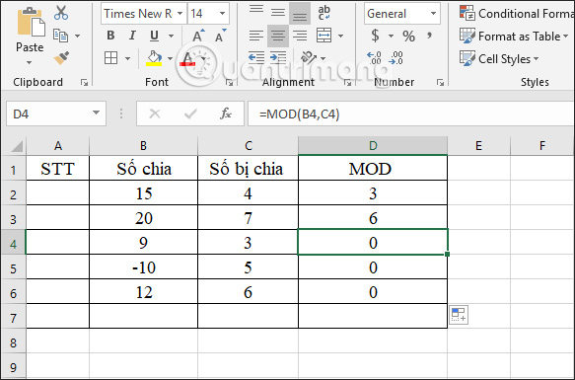Select row 7 header
The image size is (575, 380).
coord(13,317)
